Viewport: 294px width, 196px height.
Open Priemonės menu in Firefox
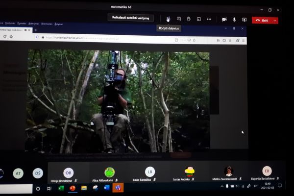pos(47,24)
